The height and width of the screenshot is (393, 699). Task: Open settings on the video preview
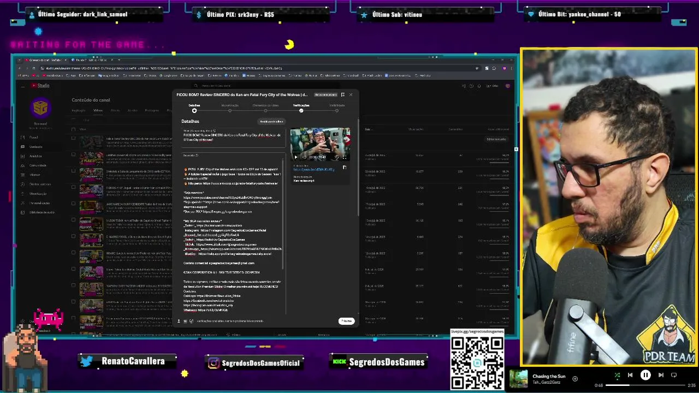tap(336, 157)
